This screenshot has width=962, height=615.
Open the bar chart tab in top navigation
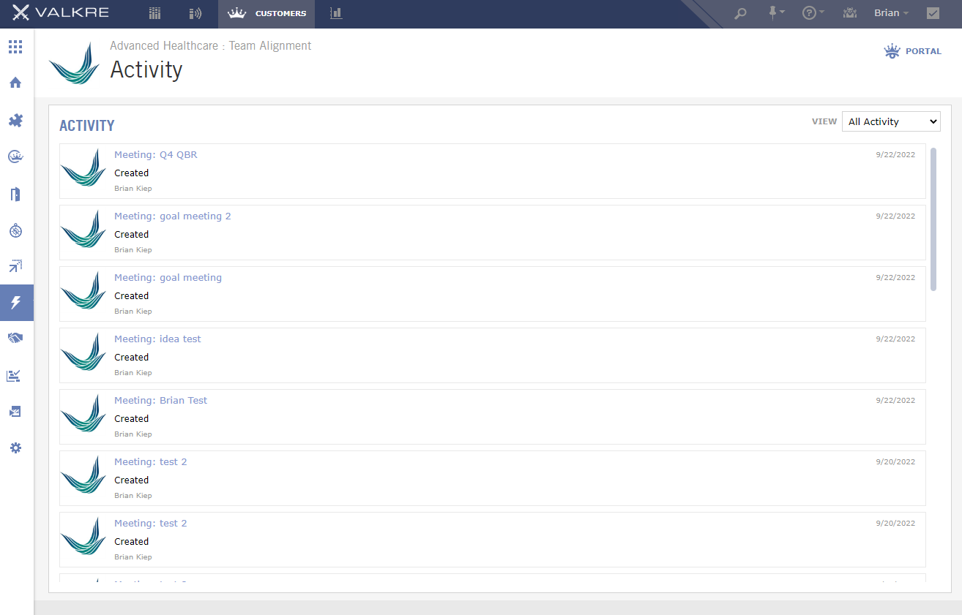point(336,13)
